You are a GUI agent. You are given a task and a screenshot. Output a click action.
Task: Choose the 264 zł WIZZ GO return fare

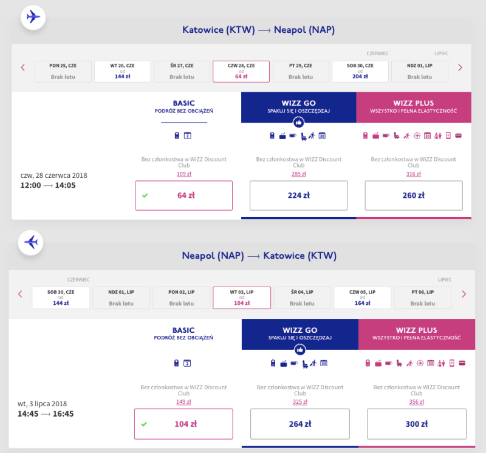pyautogui.click(x=300, y=424)
